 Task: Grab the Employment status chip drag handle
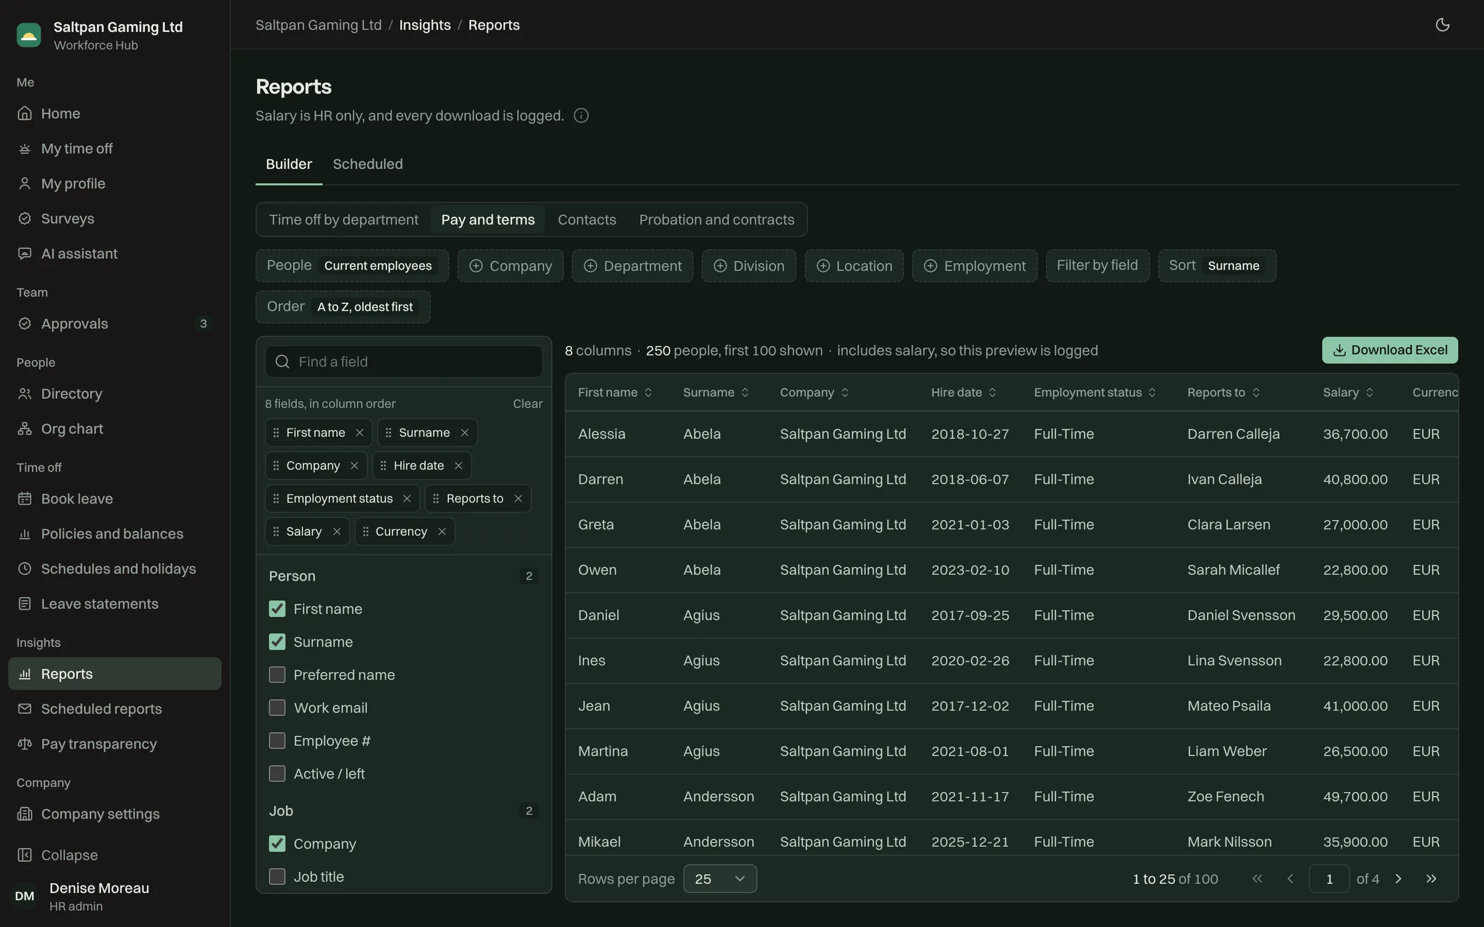[276, 498]
